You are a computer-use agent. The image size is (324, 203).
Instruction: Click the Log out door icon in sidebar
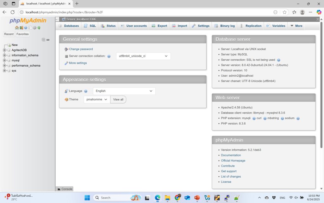pos(21,28)
